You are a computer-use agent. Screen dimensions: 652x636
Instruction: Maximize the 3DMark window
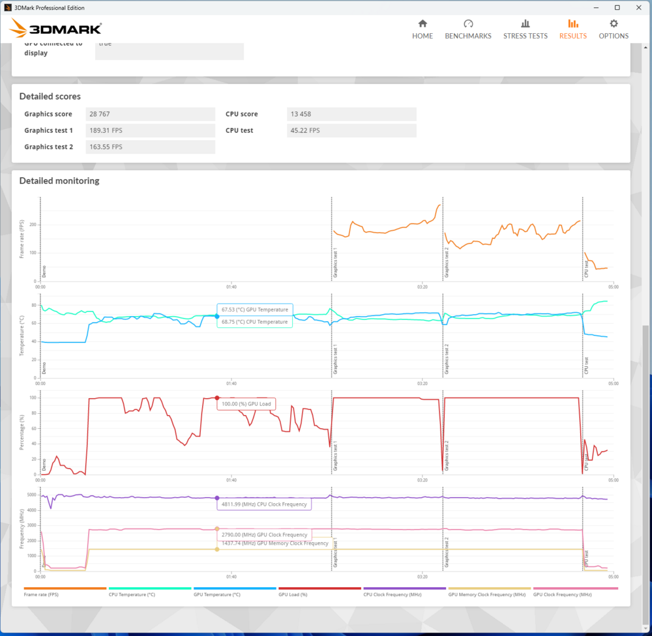pyautogui.click(x=617, y=8)
